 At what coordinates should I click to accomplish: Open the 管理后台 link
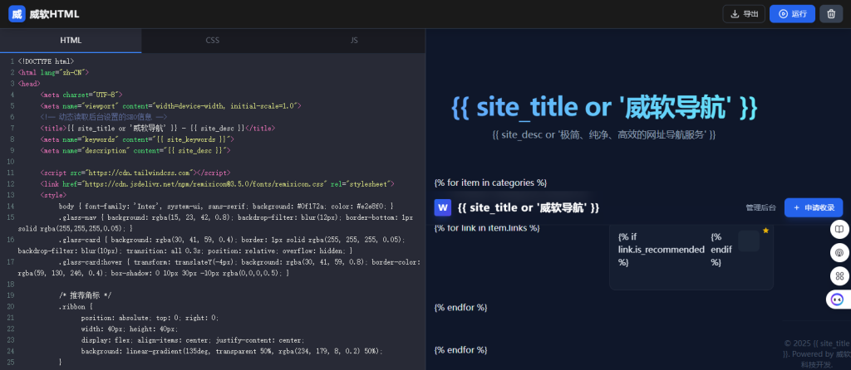[x=760, y=207]
